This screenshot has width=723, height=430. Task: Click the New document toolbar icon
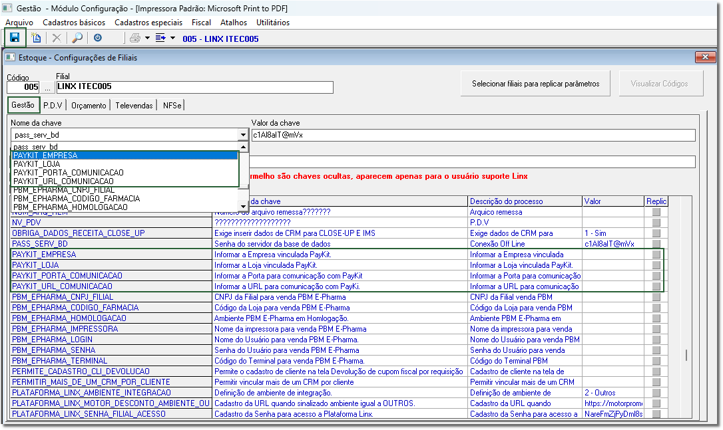36,38
